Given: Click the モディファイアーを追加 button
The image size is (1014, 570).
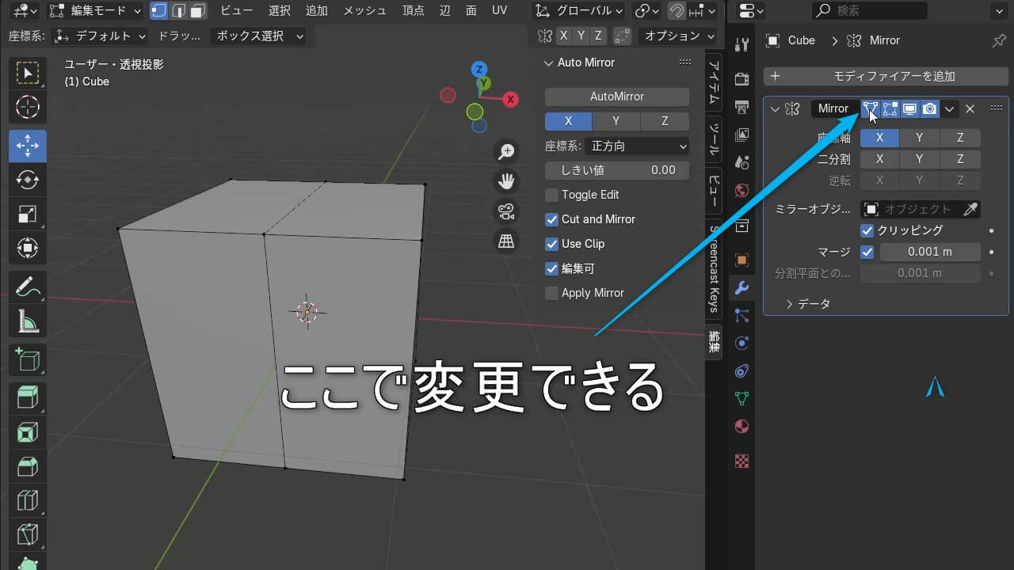Looking at the screenshot, I should (x=885, y=76).
